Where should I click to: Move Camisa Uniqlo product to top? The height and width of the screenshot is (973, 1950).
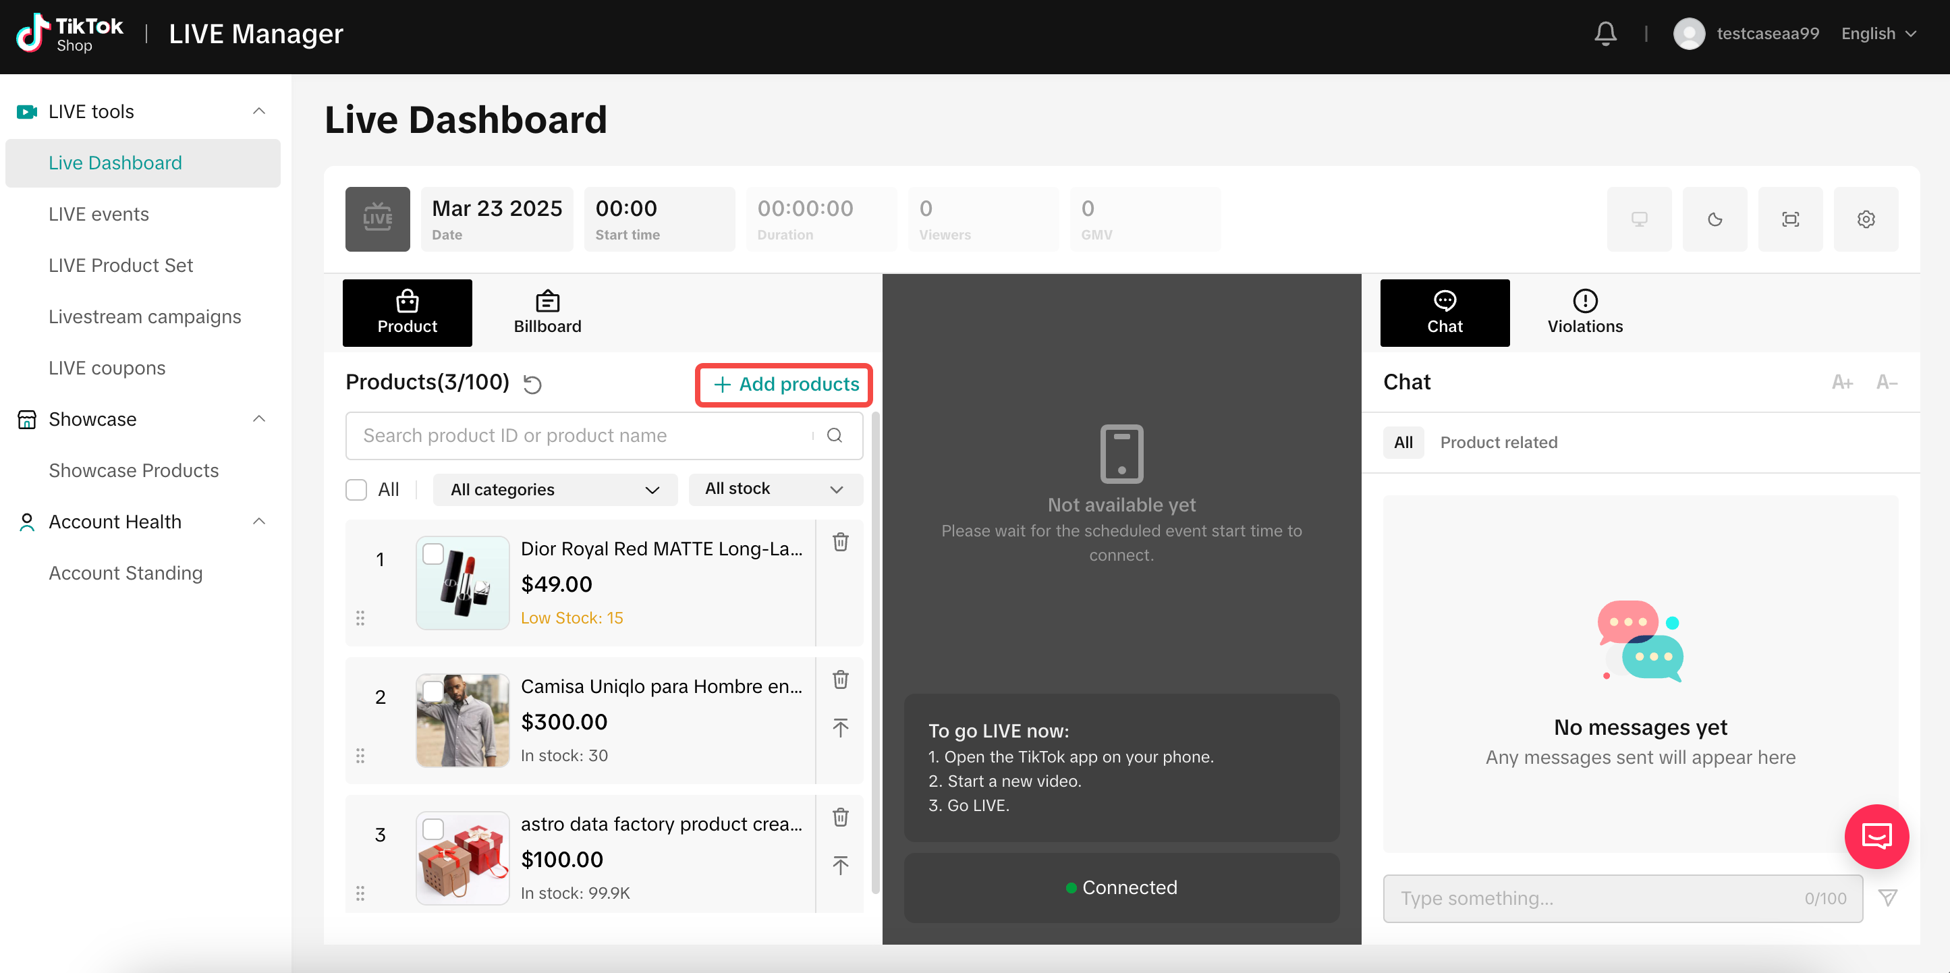pyautogui.click(x=840, y=727)
